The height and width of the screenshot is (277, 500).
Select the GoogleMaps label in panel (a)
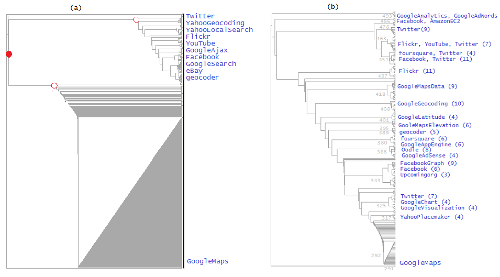click(207, 261)
